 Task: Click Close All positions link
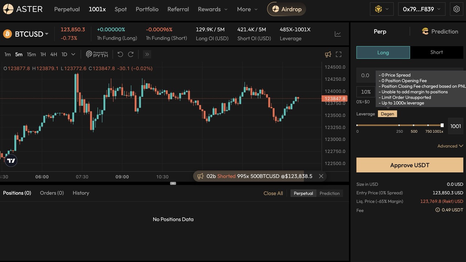[273, 193]
